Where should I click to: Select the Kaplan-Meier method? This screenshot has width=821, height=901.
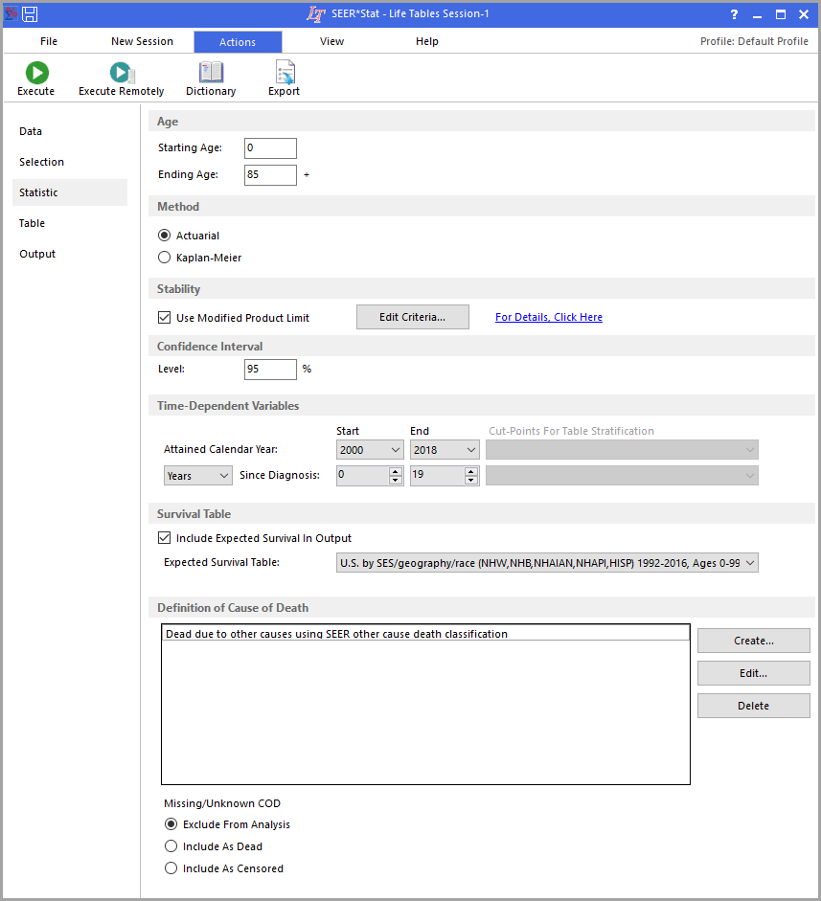point(164,257)
